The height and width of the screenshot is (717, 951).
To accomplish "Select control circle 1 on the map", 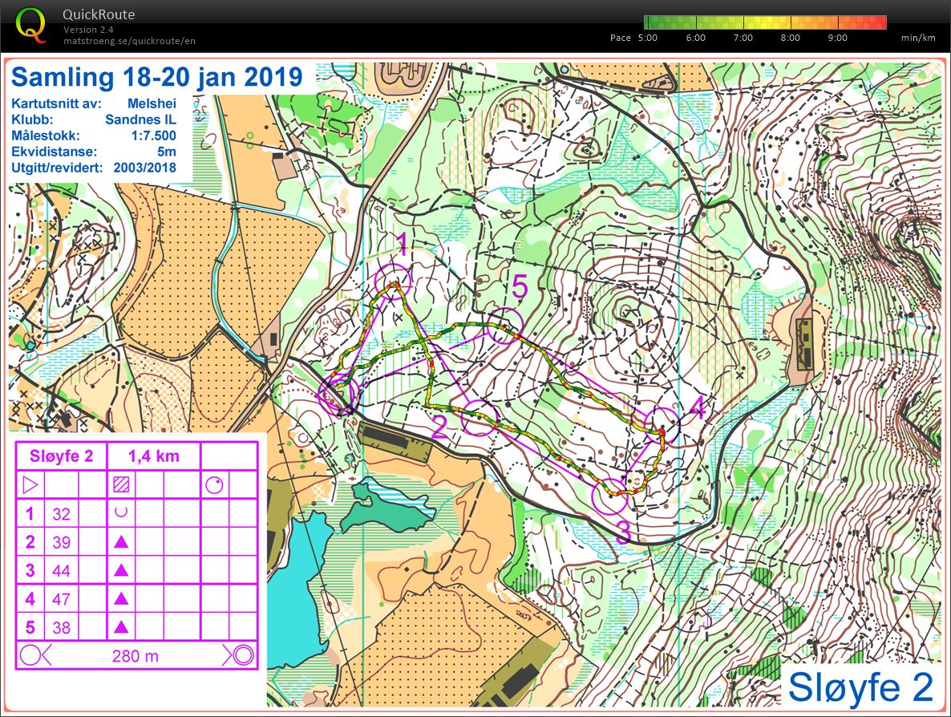I will pos(393,282).
